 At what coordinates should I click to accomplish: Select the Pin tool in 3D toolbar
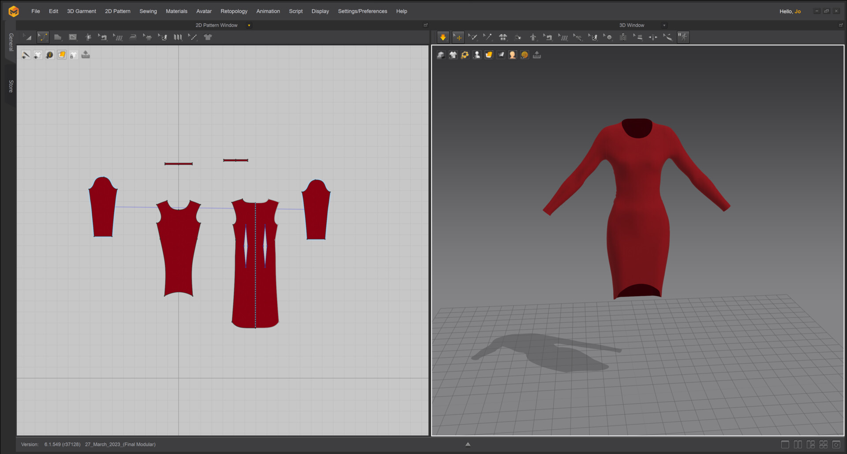click(x=488, y=37)
